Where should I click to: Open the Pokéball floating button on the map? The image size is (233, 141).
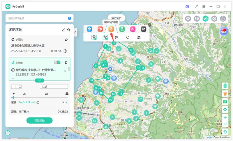[224, 31]
